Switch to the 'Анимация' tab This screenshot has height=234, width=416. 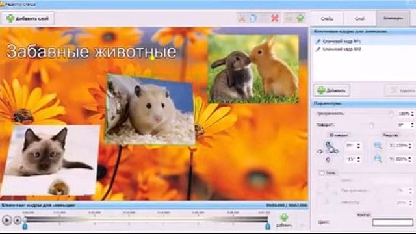click(x=393, y=19)
